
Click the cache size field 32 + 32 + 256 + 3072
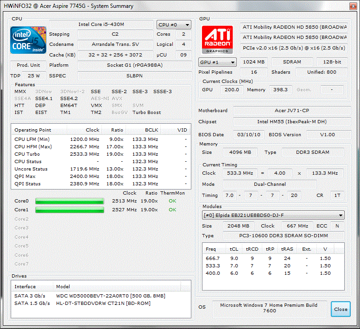(115, 55)
